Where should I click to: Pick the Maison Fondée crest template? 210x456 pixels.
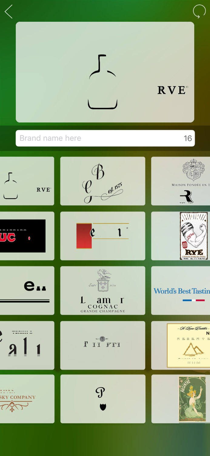tap(181, 181)
